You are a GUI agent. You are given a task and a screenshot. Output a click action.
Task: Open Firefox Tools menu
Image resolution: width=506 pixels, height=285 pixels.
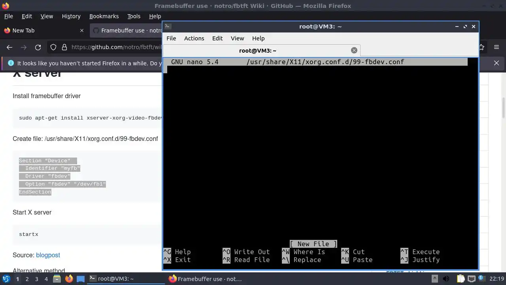[x=134, y=16]
